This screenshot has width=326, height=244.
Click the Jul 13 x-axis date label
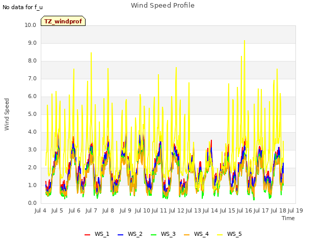[194, 210]
